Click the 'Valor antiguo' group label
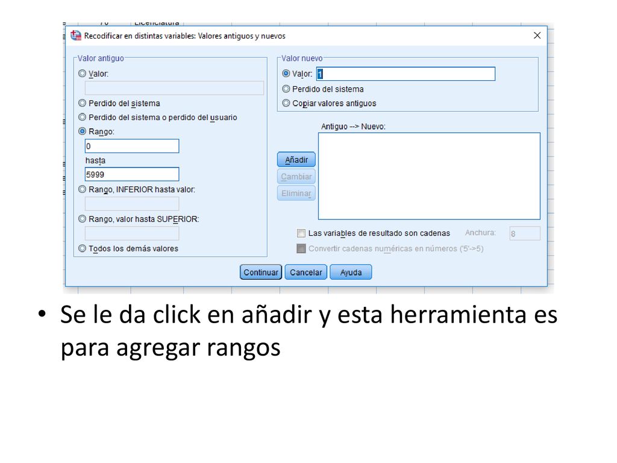 tap(101, 58)
